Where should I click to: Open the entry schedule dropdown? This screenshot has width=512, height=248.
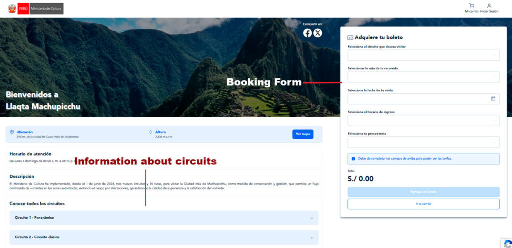tap(423, 120)
